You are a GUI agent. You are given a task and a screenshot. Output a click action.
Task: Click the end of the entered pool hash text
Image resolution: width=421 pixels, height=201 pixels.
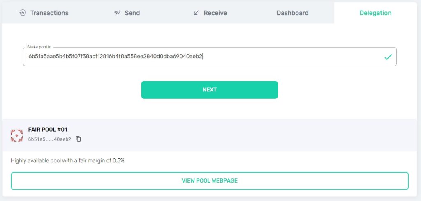202,57
